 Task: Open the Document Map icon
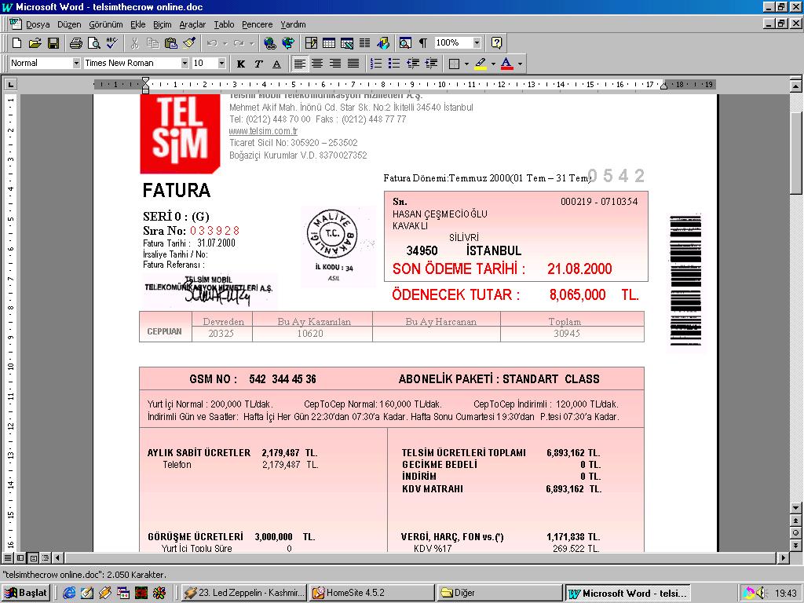[x=405, y=43]
